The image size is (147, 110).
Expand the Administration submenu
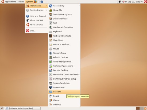(x=37, y=10)
